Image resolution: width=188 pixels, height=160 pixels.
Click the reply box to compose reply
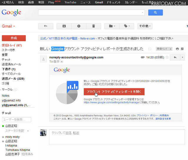(117, 137)
